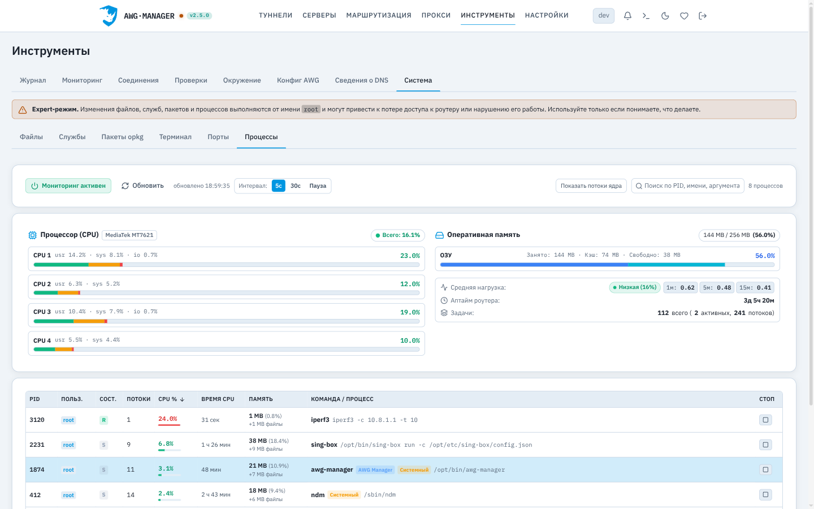This screenshot has width=814, height=509.
Task: Open the Сведения о DNS tab
Action: tap(362, 80)
